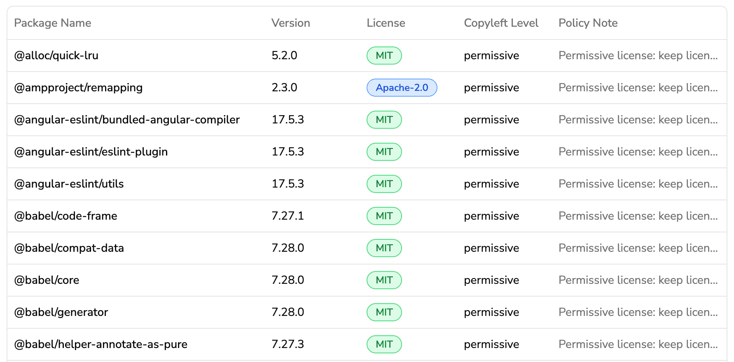
Task: Click policy note for @babel/helper-annotate-as-pure
Action: [x=638, y=344]
